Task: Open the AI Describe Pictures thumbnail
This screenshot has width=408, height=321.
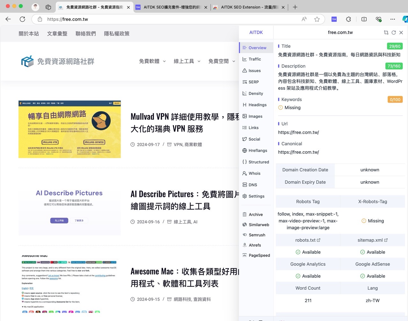Action: [x=69, y=207]
